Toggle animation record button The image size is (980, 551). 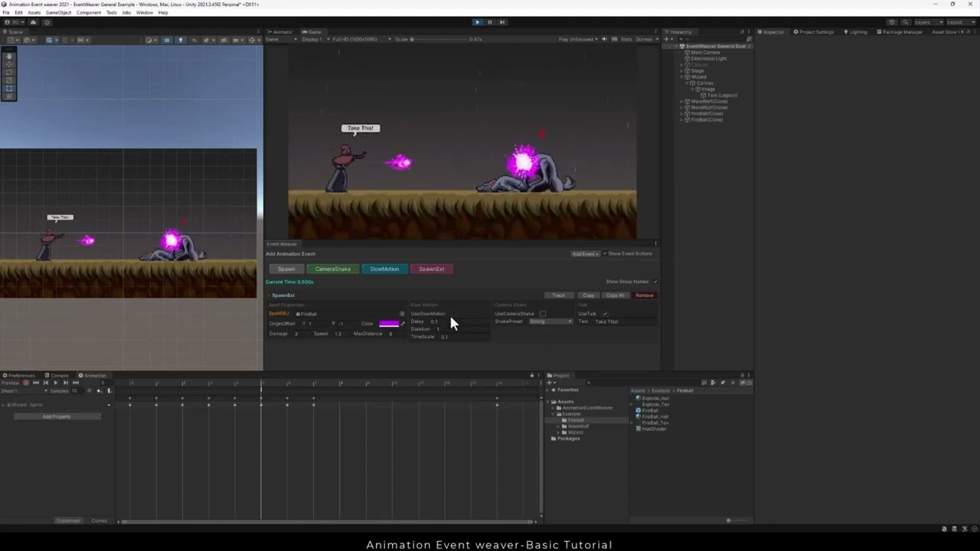tap(26, 383)
